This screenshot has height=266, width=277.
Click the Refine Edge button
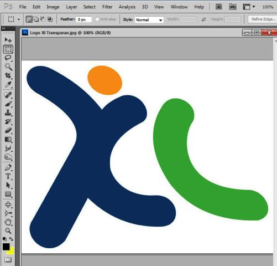click(x=263, y=19)
